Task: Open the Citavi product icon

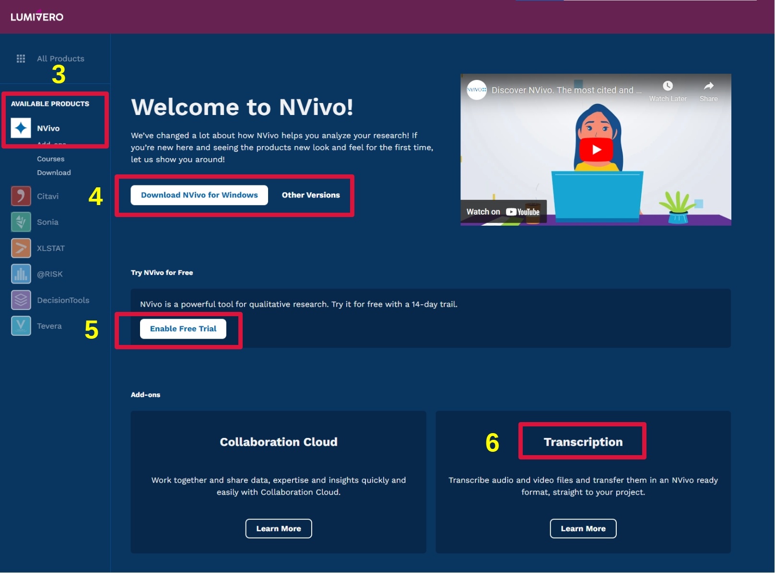Action: [21, 196]
